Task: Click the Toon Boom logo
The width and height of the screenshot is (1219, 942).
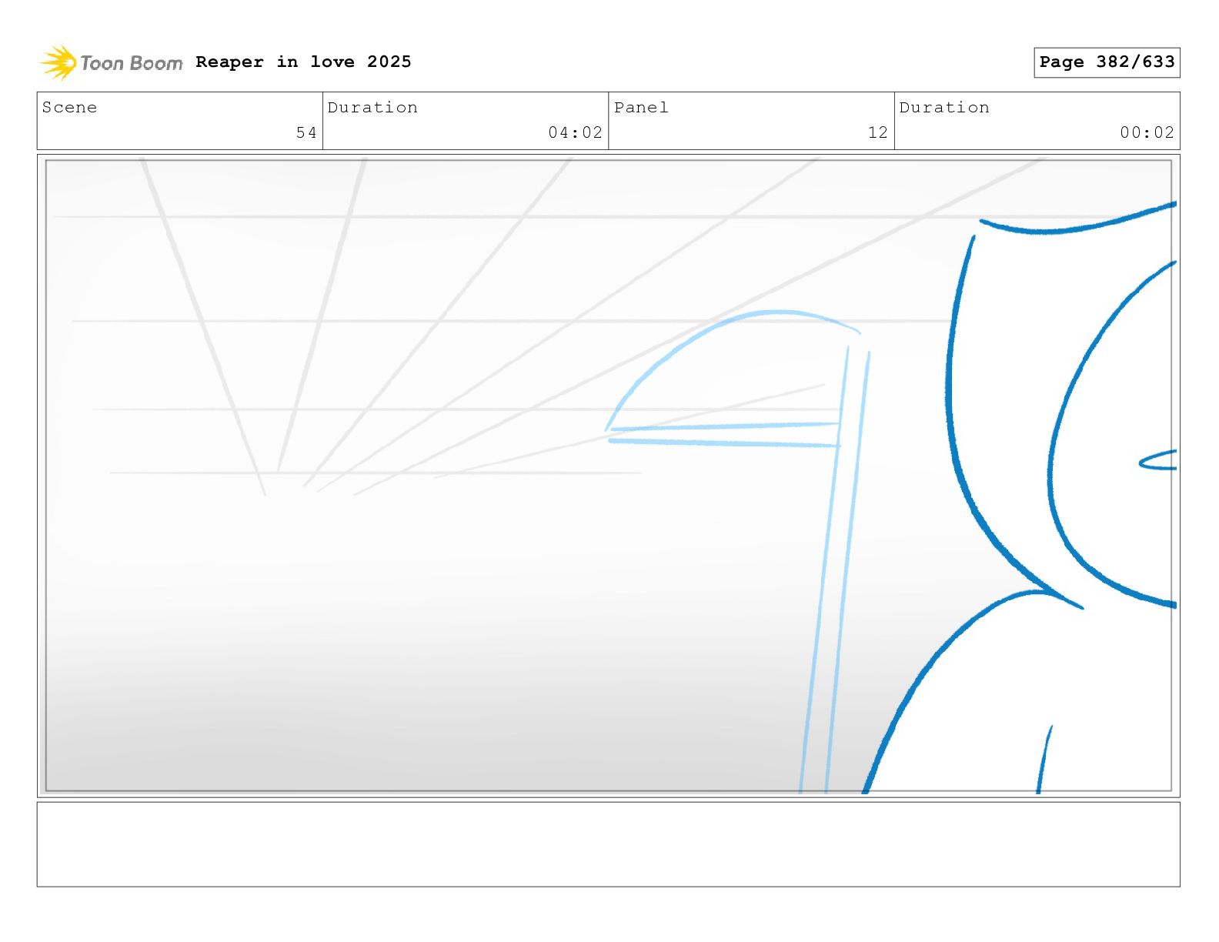Action: pyautogui.click(x=112, y=62)
